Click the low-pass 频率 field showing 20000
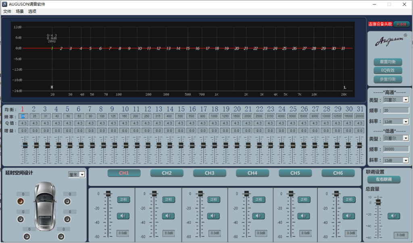Image resolution: width=413 pixels, height=243 pixels. 396,149
